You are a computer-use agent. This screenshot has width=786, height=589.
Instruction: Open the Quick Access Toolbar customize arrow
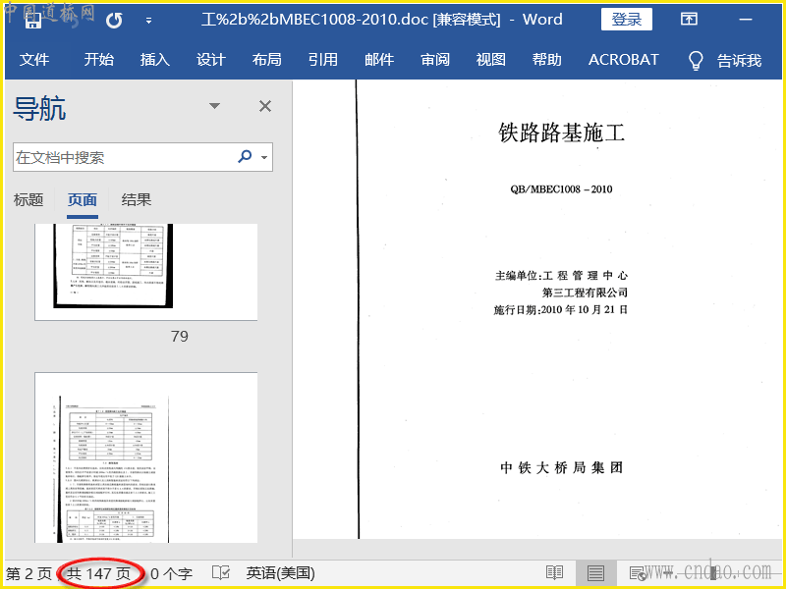point(148,21)
